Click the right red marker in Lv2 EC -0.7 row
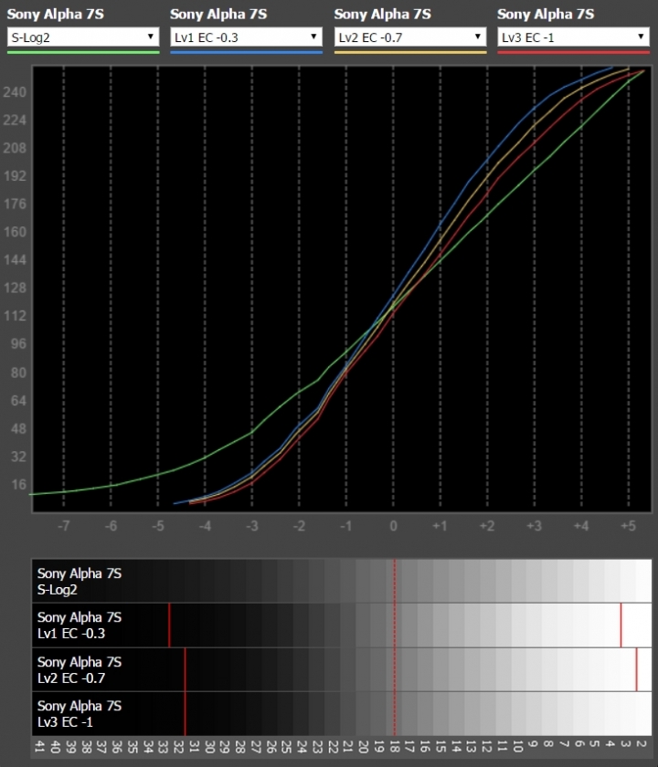The height and width of the screenshot is (767, 658). 636,669
